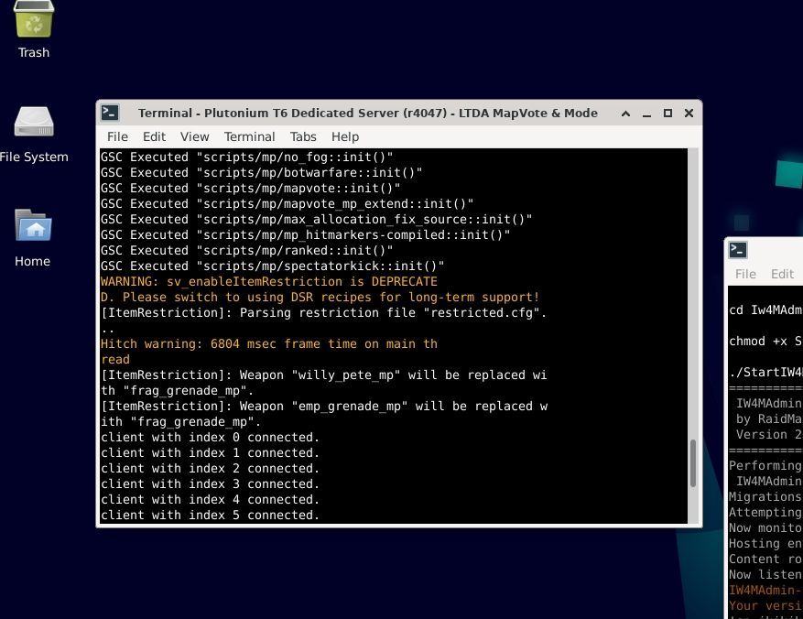Roll up the Plutonium terminal window
Screen dimensions: 803x619
pos(626,114)
